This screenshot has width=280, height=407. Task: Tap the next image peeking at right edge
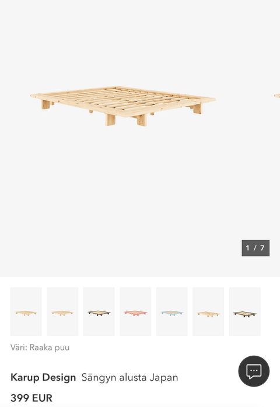tap(277, 96)
